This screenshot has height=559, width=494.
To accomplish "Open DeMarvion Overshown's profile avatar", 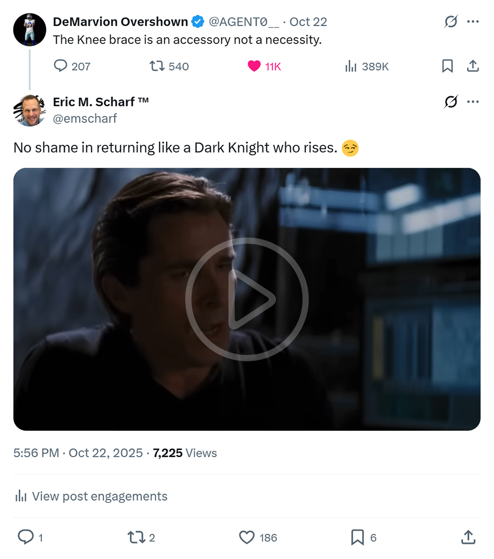I will pos(29,30).
